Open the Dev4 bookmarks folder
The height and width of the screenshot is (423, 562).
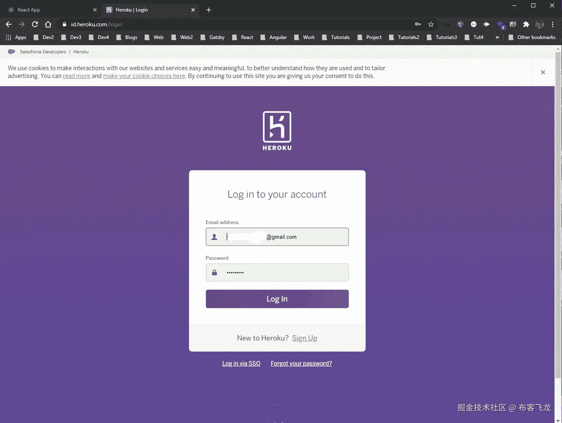[x=99, y=37]
